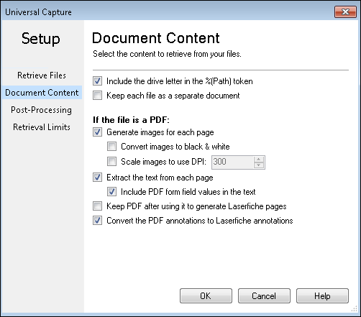Check Keep PDF after generating Laserfiche pages
Image resolution: width=361 pixels, height=317 pixels.
[97, 206]
